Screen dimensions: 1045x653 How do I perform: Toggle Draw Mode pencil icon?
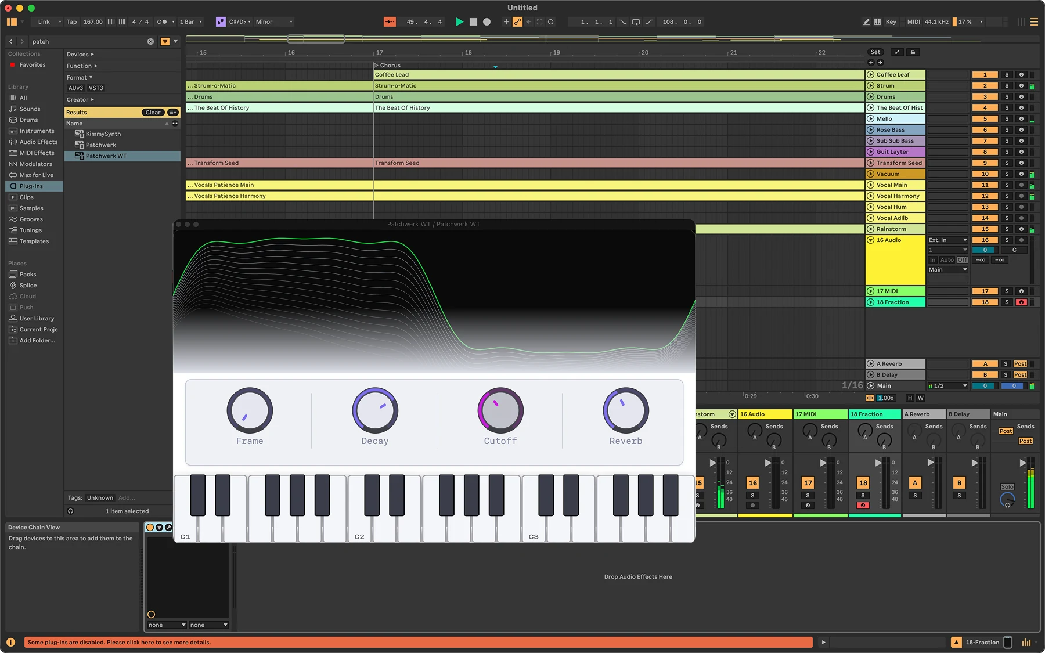pos(866,22)
